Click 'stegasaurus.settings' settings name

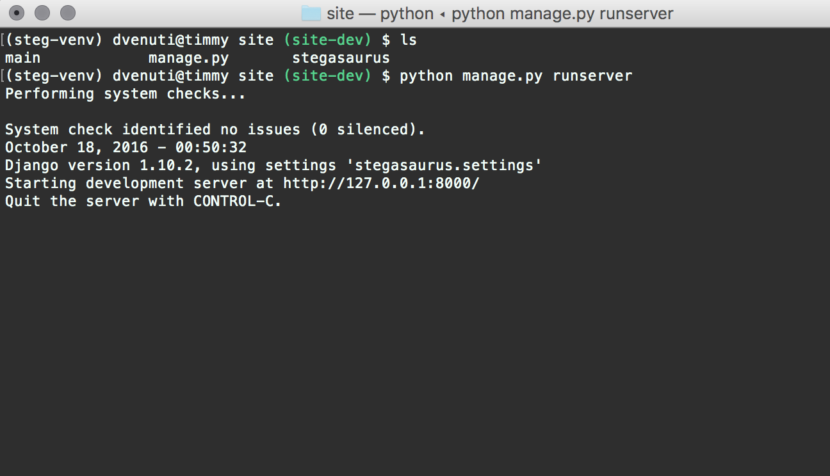444,166
